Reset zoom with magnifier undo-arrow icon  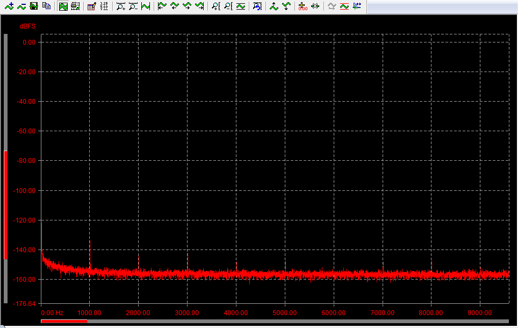[x=257, y=6]
